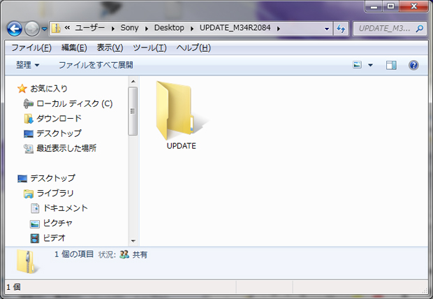Toggle the preview pane icon
The height and width of the screenshot is (299, 433).
391,65
